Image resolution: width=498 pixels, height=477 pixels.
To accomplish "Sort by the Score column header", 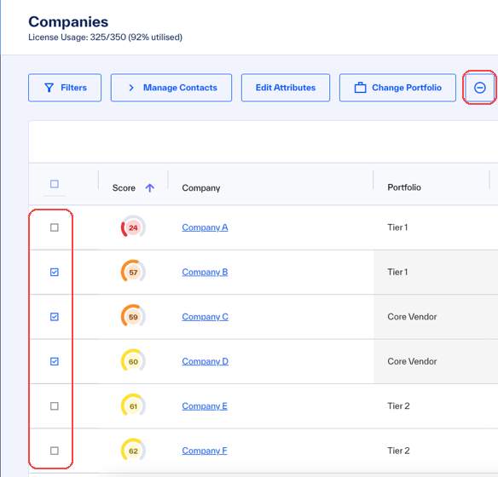I will (x=124, y=188).
